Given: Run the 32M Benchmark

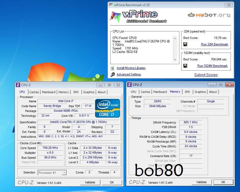Looking at the screenshot, I should pos(214,44).
